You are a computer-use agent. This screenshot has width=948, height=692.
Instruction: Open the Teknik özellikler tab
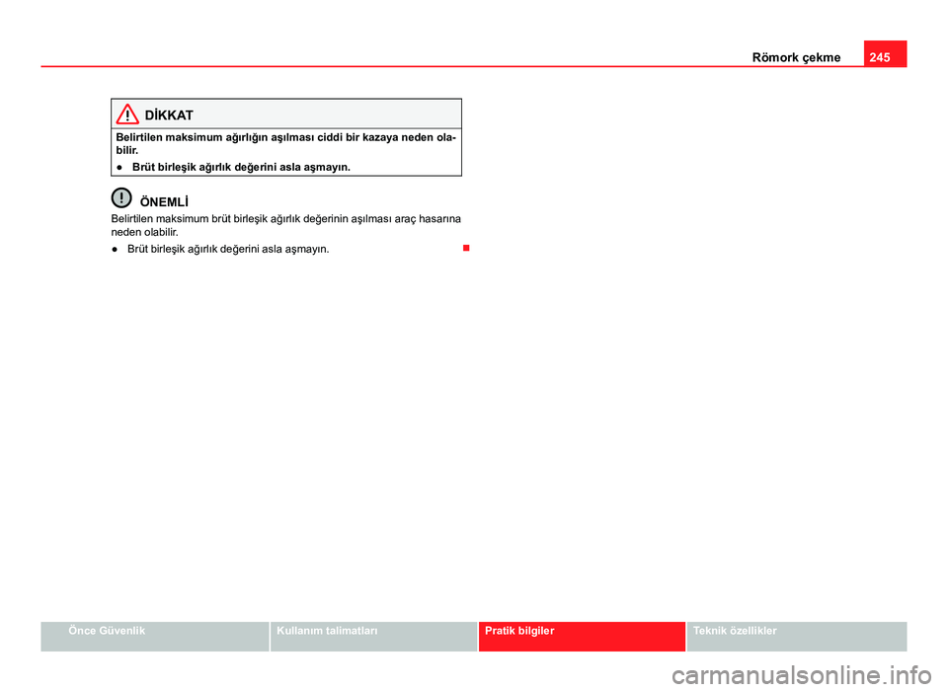pyautogui.click(x=797, y=637)
